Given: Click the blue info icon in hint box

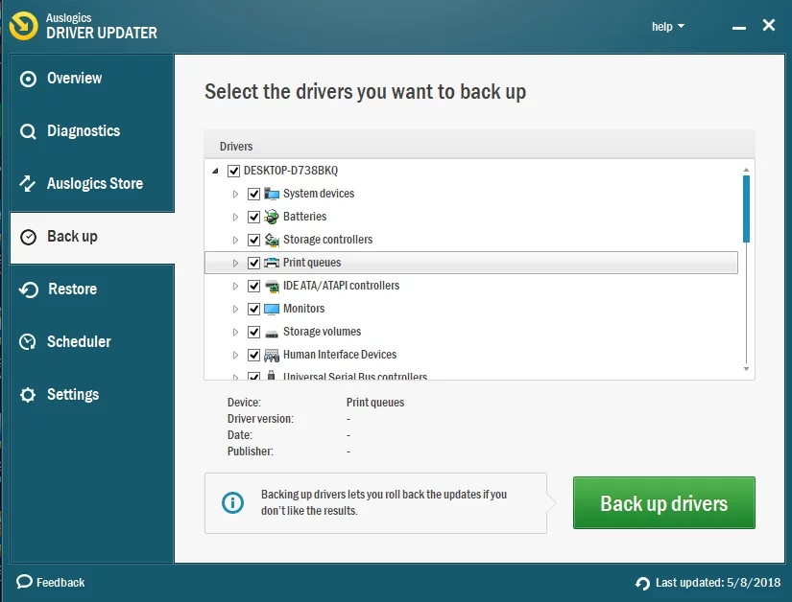Looking at the screenshot, I should click(233, 502).
